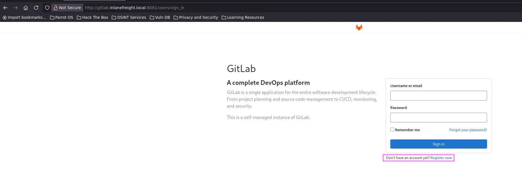Click the GitLab fox logo
Image resolution: width=522 pixels, height=183 pixels.
coord(359,27)
